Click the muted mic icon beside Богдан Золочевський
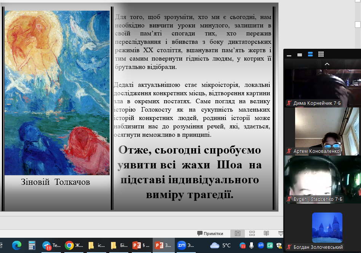Screen dimensions: 361x253 point(289,247)
